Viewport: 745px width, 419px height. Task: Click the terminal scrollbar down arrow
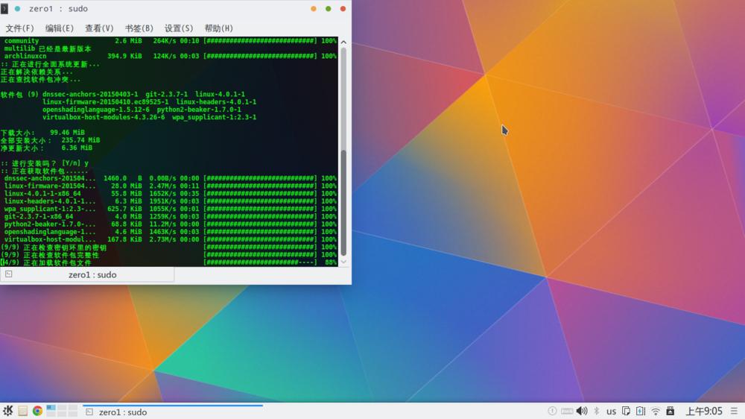coord(343,262)
